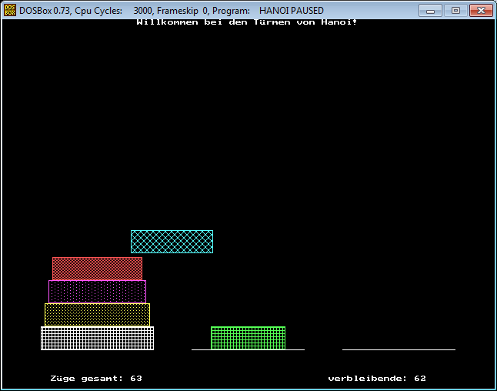Viewport: 497px width, 391px height.
Task: Close the DOSBox window
Action: click(480, 11)
